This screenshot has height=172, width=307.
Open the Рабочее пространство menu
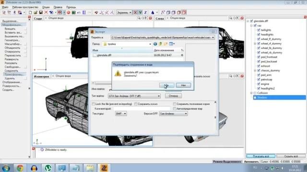pyautogui.click(x=25, y=7)
